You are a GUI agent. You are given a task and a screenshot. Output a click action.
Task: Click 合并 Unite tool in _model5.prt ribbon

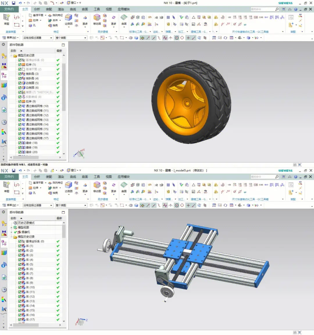pos(53,188)
